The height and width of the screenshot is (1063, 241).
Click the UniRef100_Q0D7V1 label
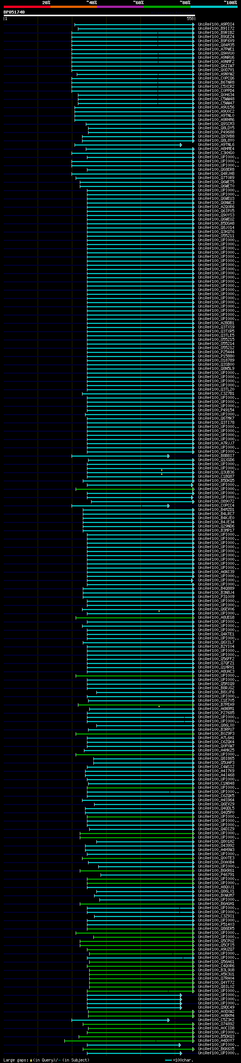(216, 70)
